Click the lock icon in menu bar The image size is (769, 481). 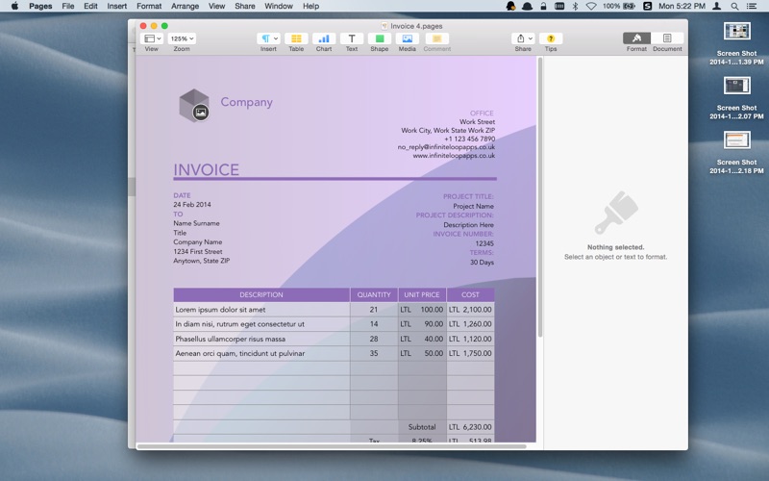(x=543, y=6)
